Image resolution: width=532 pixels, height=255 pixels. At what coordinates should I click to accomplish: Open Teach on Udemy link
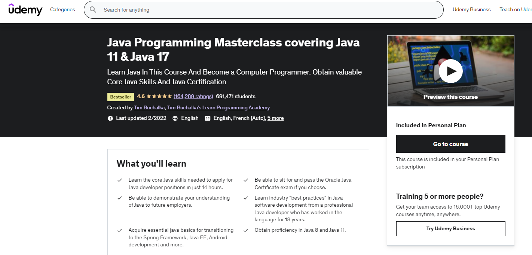click(x=516, y=10)
